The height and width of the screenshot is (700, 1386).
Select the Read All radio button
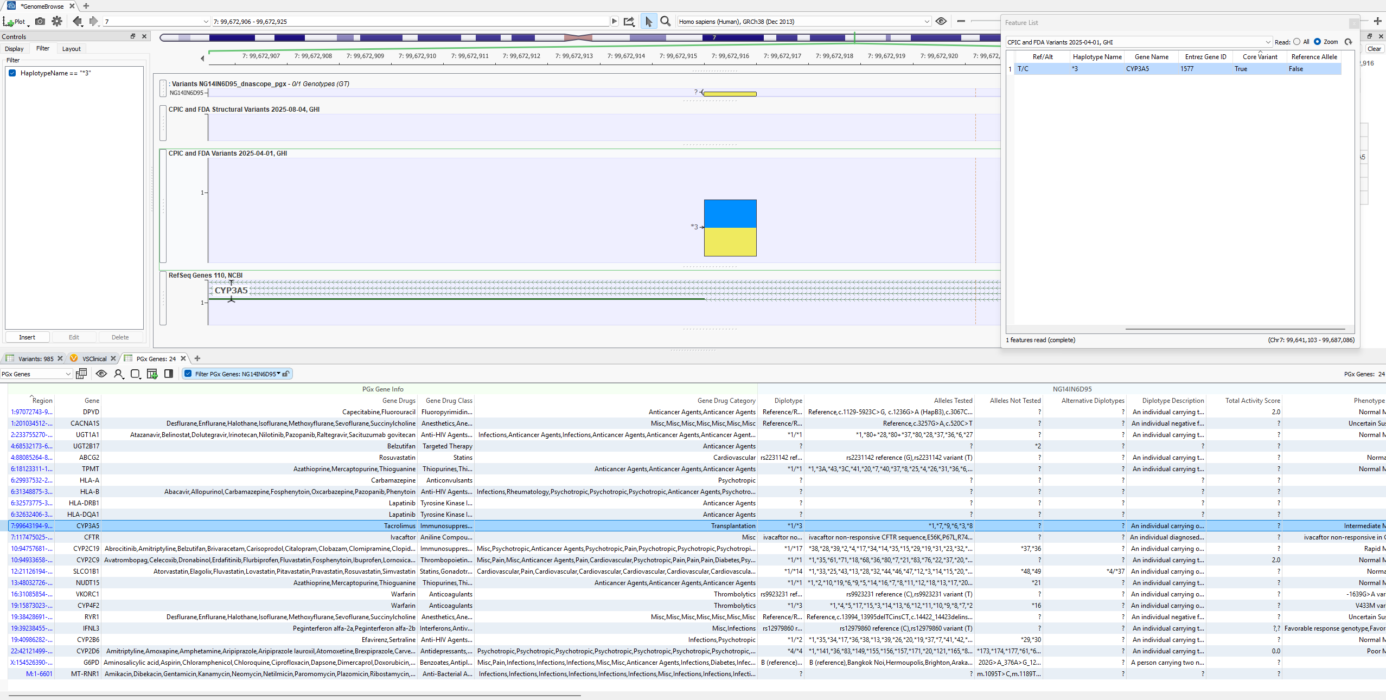(x=1296, y=42)
